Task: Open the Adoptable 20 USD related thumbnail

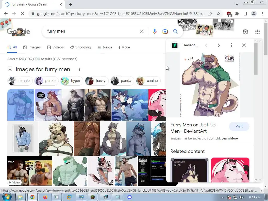Action: (x=189, y=170)
